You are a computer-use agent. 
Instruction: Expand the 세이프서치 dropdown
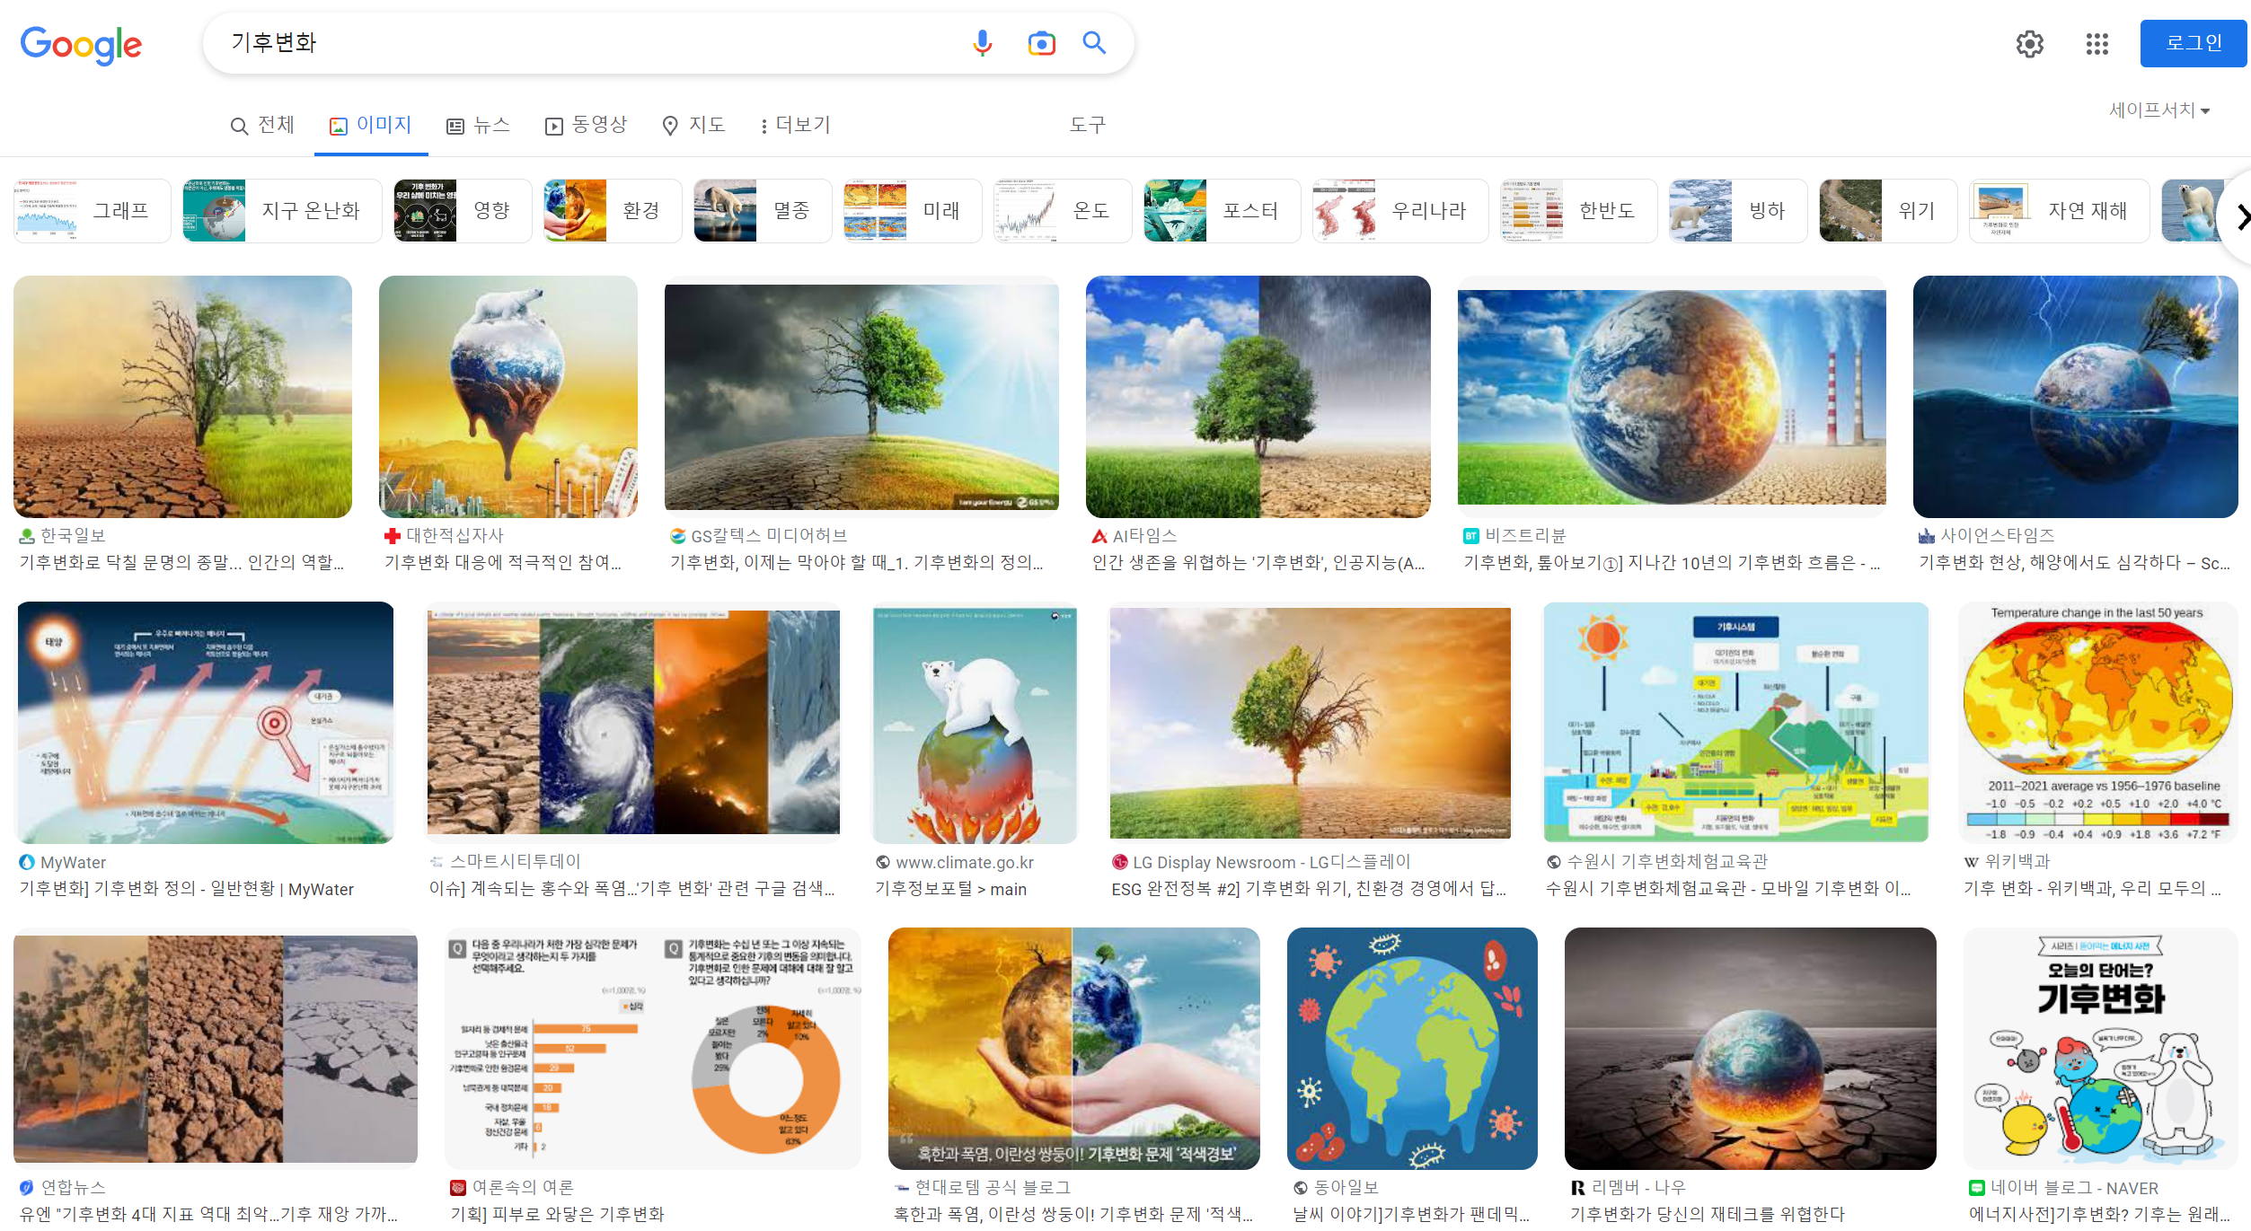tap(2158, 110)
